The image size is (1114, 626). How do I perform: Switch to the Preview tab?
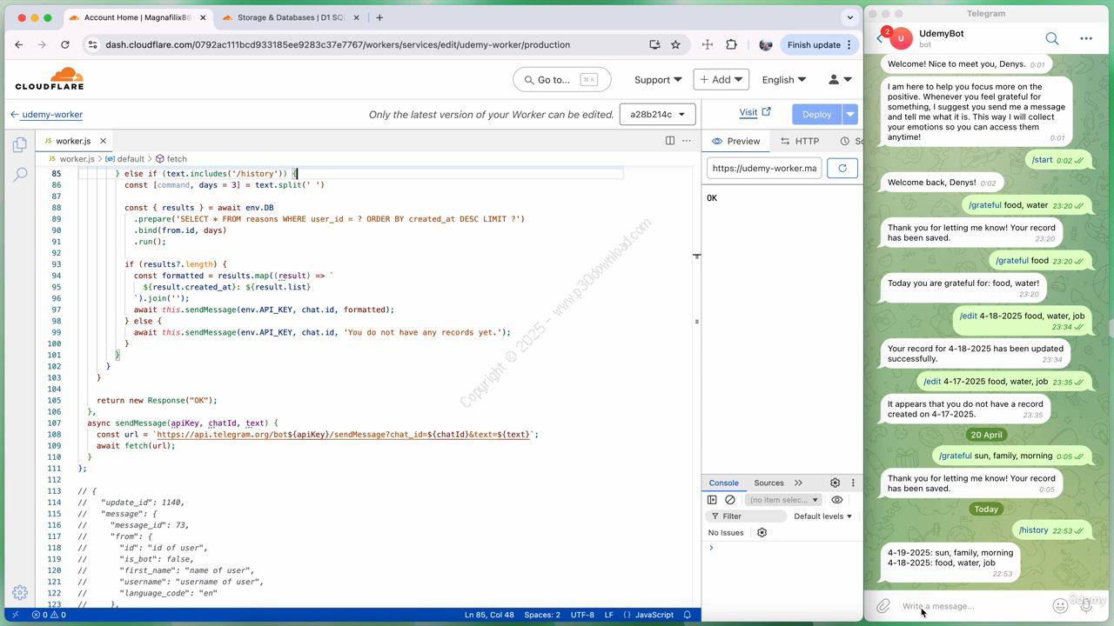(x=735, y=141)
